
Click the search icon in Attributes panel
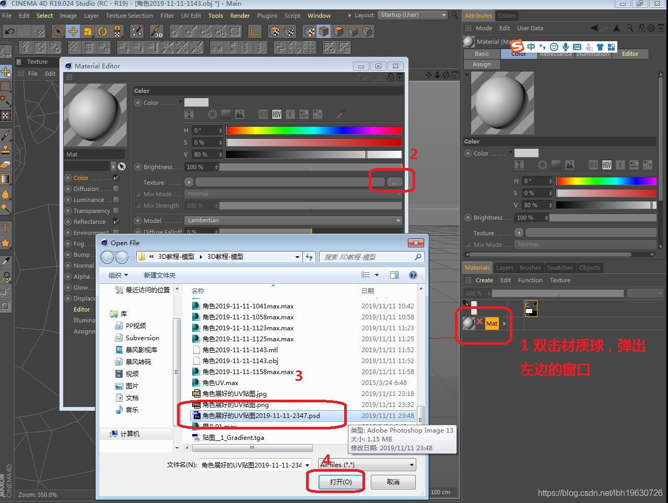[x=630, y=28]
